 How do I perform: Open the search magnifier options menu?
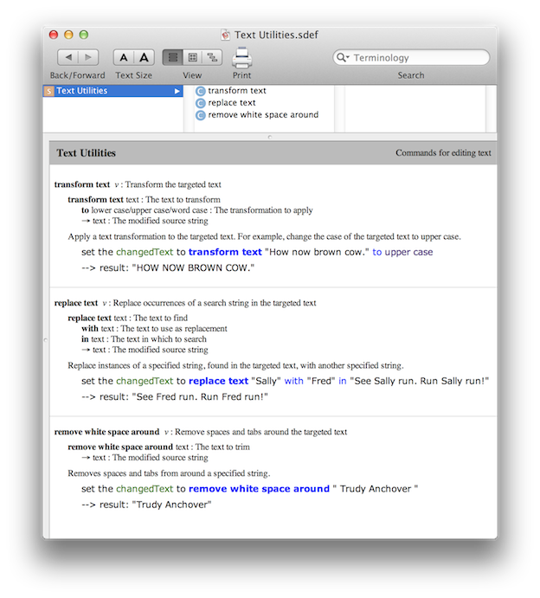coord(343,58)
